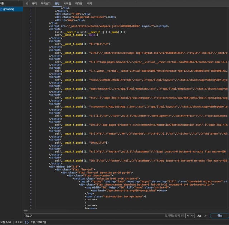Viewport: 229px width, 225px height.
Task: Open the 헤더 tab
Action: coord(34,4)
